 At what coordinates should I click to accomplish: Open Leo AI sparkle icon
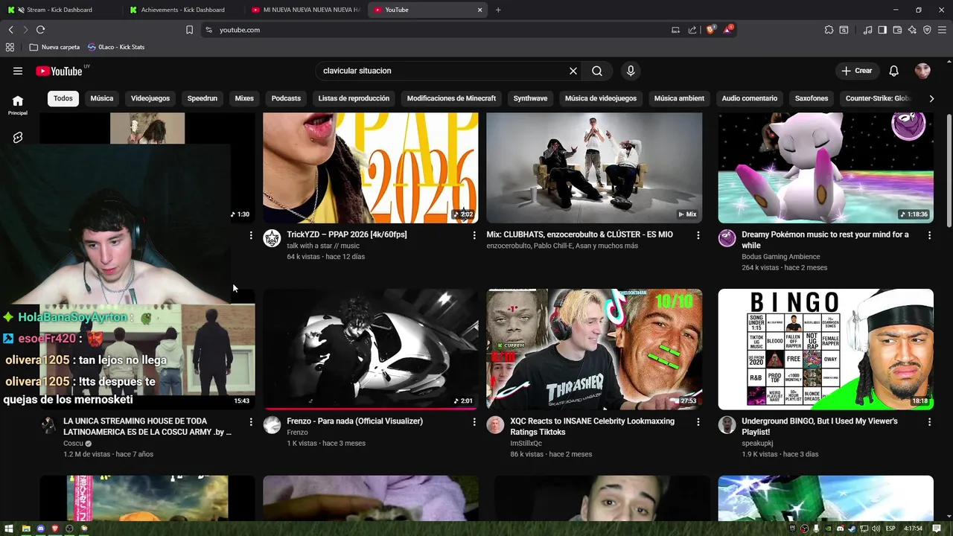click(912, 30)
